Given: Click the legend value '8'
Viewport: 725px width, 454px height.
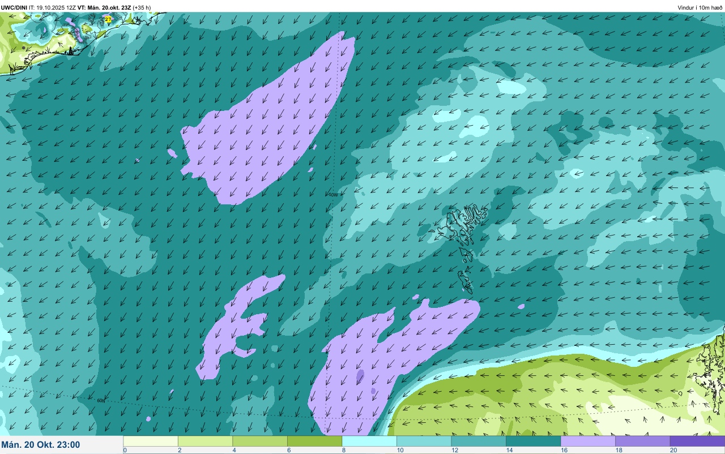Looking at the screenshot, I should tap(343, 450).
